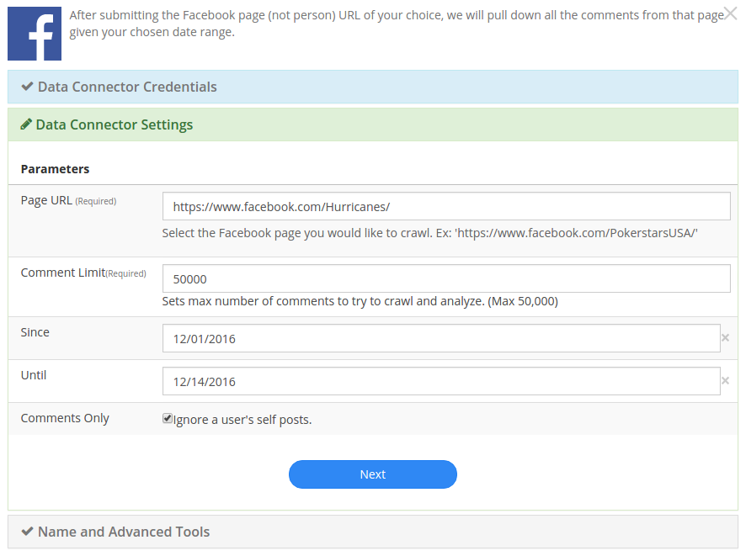Viewport: 746px width, 556px height.
Task: Click the Ignore a user's self posts label text
Action: coord(242,420)
